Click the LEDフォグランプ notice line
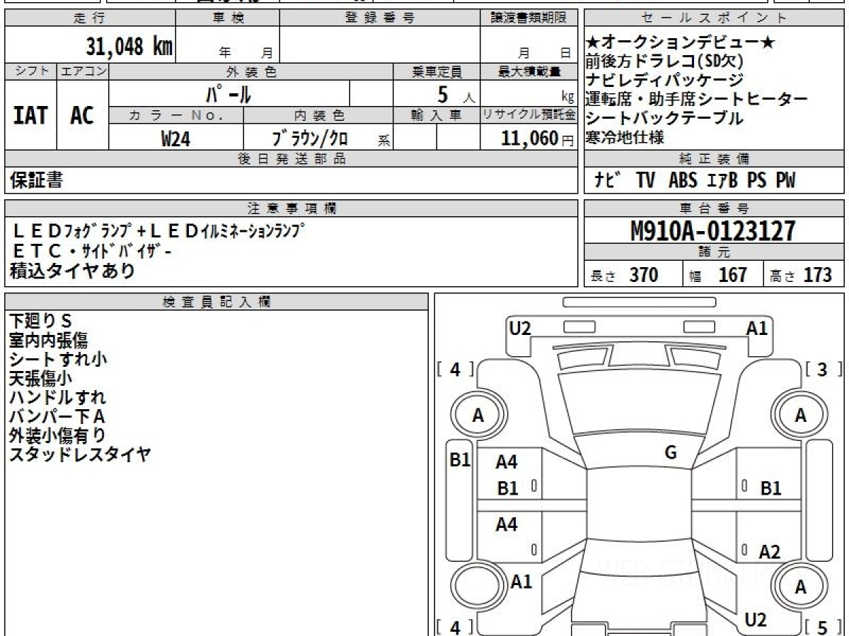Screen dimensions: 849x636 click(x=159, y=230)
